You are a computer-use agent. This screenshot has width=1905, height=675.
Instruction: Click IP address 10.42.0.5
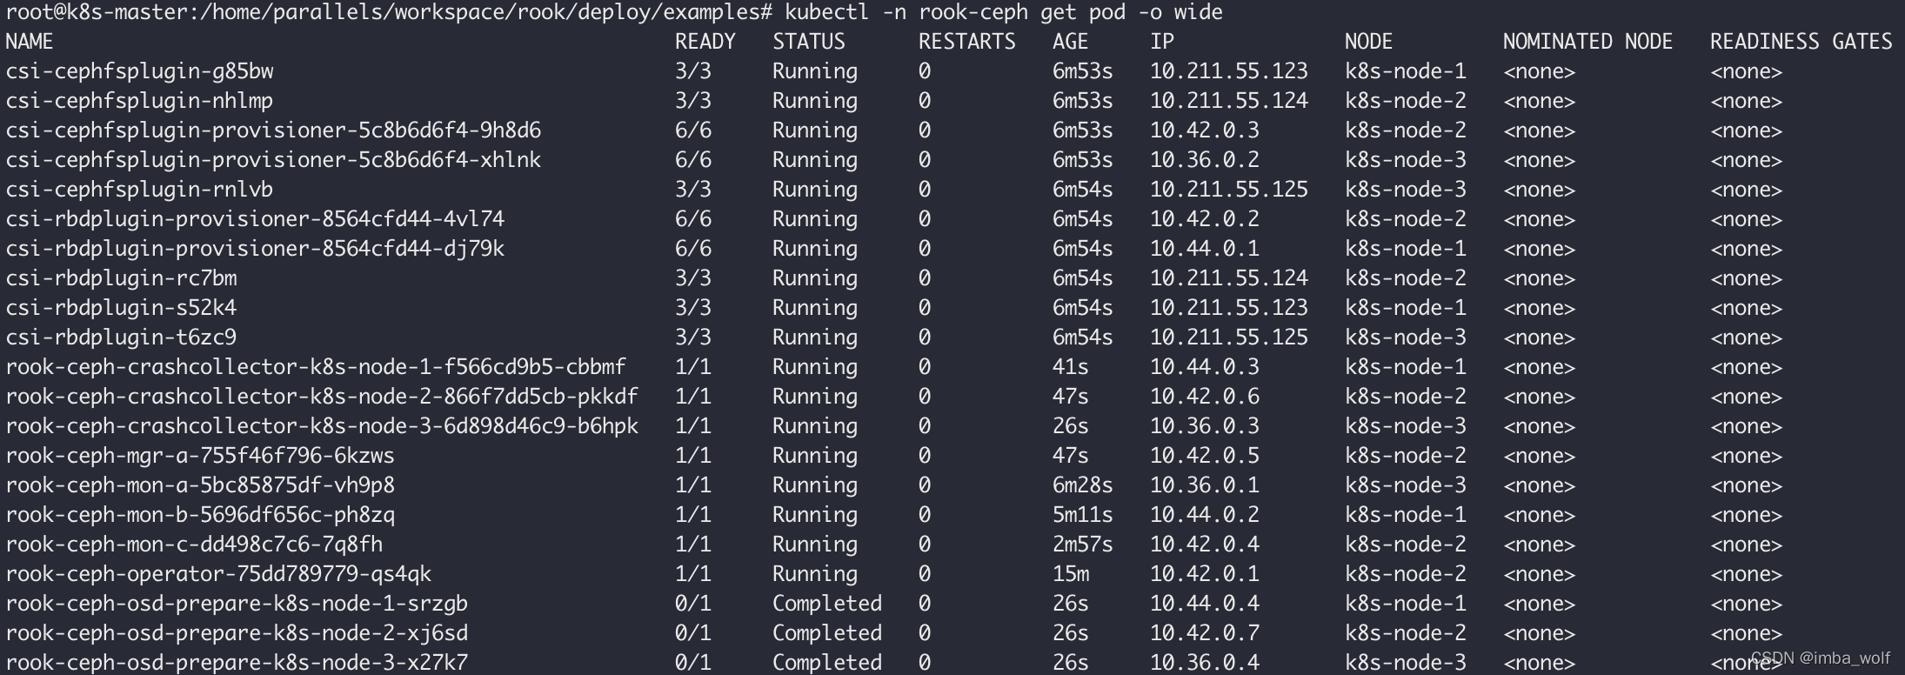[1205, 456]
